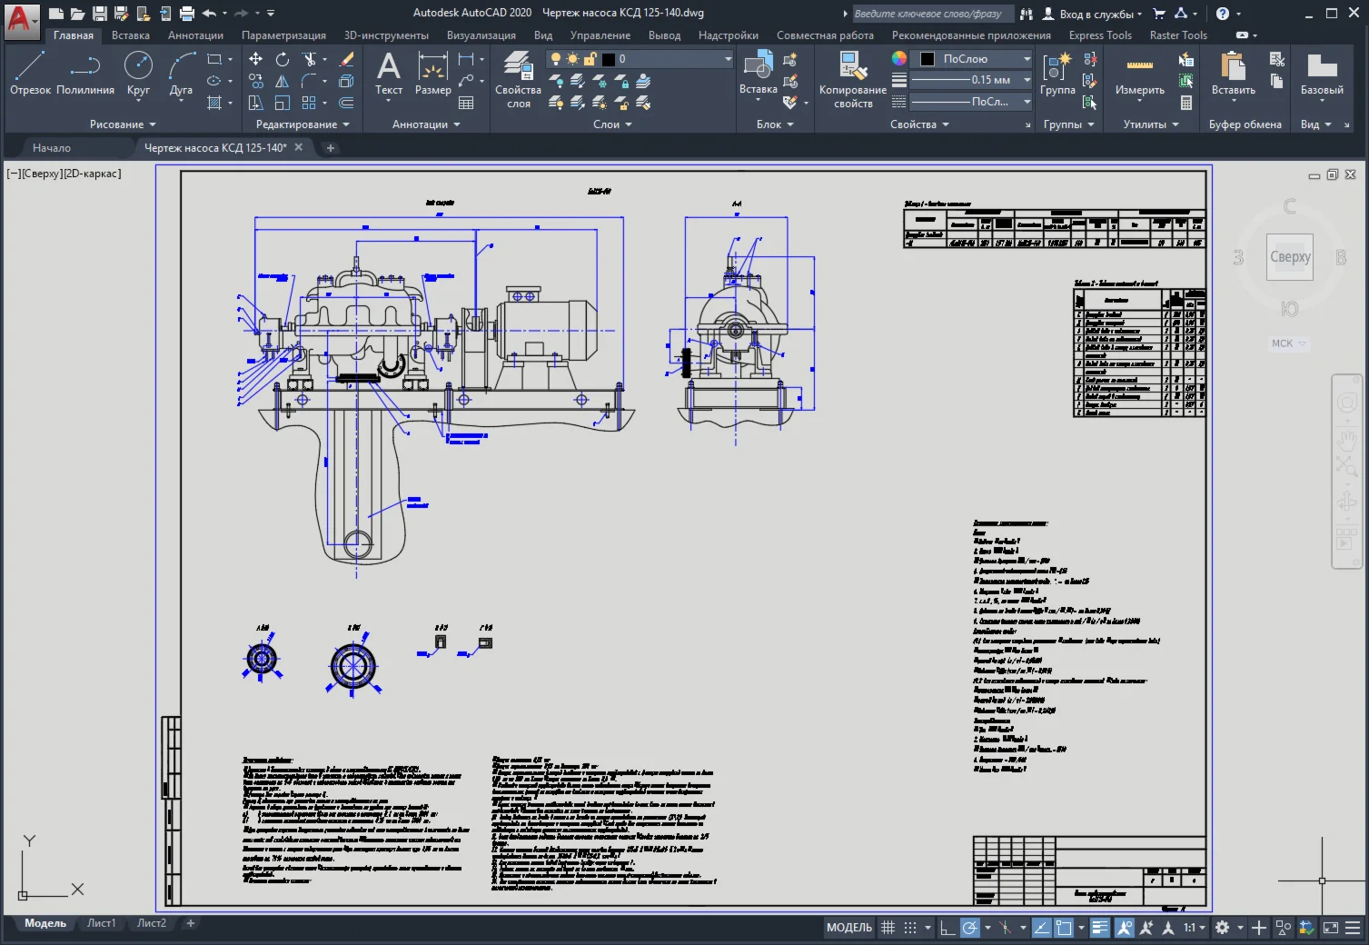The width and height of the screenshot is (1369, 945).
Task: Click Копирование свойств match properties
Action: click(853, 80)
